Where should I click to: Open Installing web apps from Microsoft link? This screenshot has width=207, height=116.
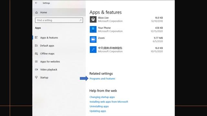[x=109, y=102]
